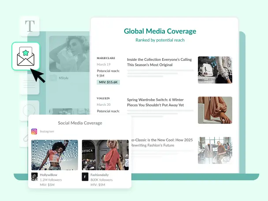Click the Instagram logo icon
Screen dimensions: 268x201
point(34,131)
